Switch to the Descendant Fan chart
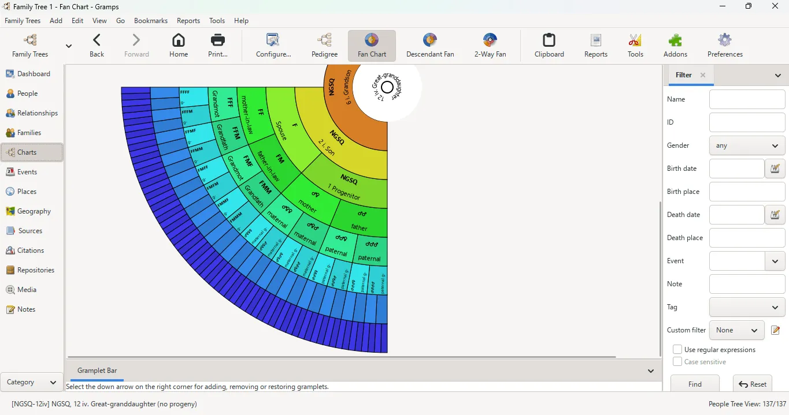The image size is (789, 415). click(429, 46)
